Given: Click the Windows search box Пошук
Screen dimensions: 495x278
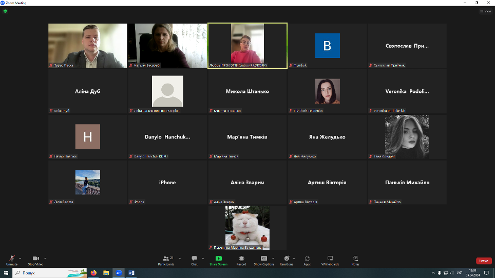Looking at the screenshot, I should (49, 273).
